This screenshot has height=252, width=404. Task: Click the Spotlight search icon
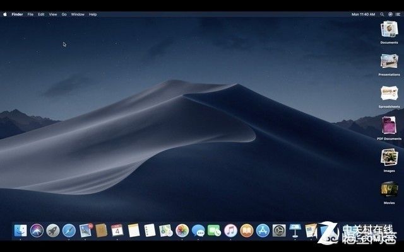(382, 14)
